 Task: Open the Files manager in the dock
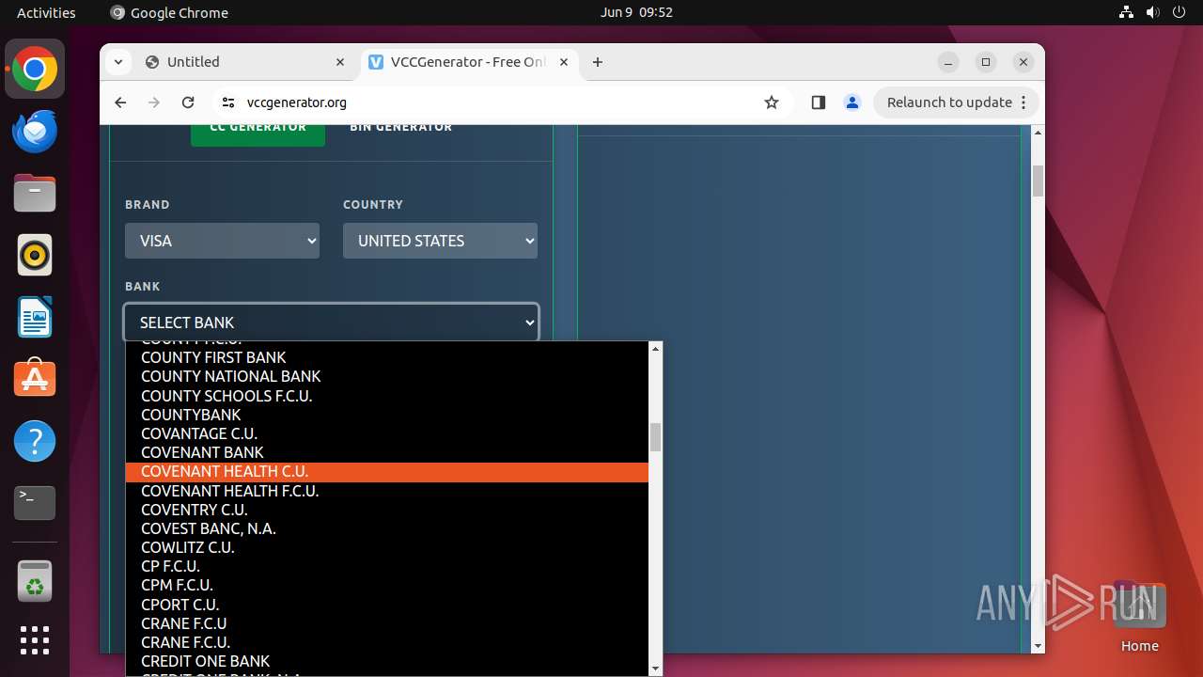35,194
